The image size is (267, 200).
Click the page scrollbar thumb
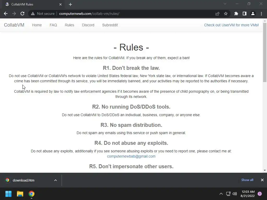(265, 53)
